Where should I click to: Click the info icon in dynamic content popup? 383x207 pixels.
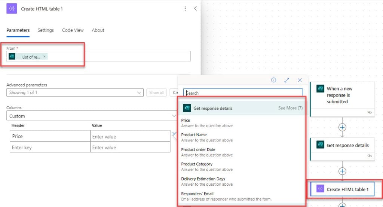click(x=273, y=80)
